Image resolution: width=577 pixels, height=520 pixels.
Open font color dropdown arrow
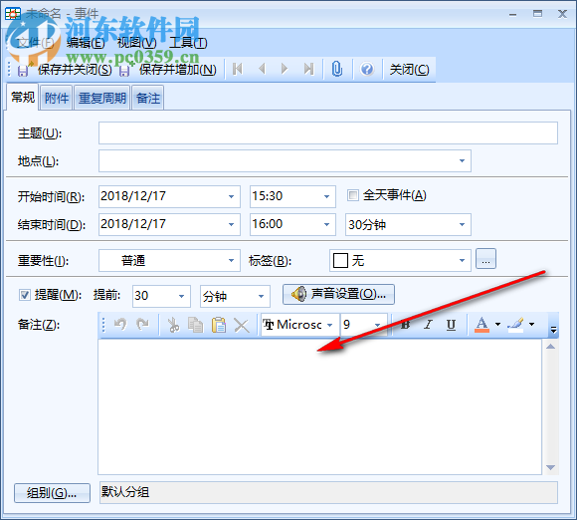(497, 325)
